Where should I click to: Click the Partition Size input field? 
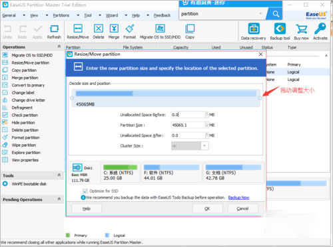(188, 125)
